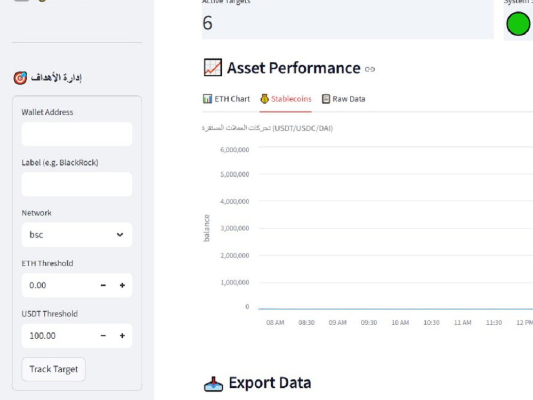Image resolution: width=533 pixels, height=400 pixels.
Task: Click the Export Data heading
Action: point(270,383)
